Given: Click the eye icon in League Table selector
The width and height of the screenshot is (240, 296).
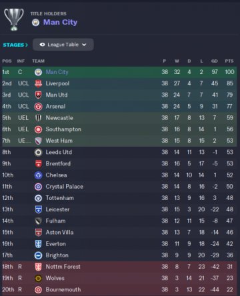Looking at the screenshot, I should (42, 45).
